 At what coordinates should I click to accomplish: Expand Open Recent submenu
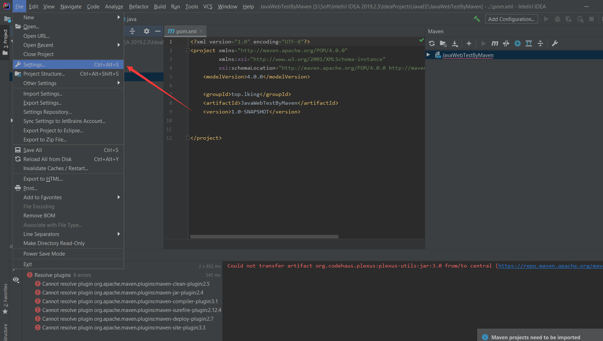tap(119, 45)
